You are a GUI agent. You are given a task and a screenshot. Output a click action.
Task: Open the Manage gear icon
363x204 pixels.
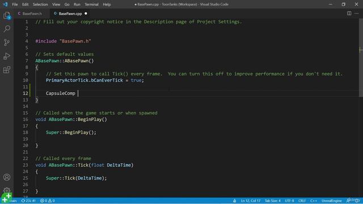pyautogui.click(x=7, y=190)
